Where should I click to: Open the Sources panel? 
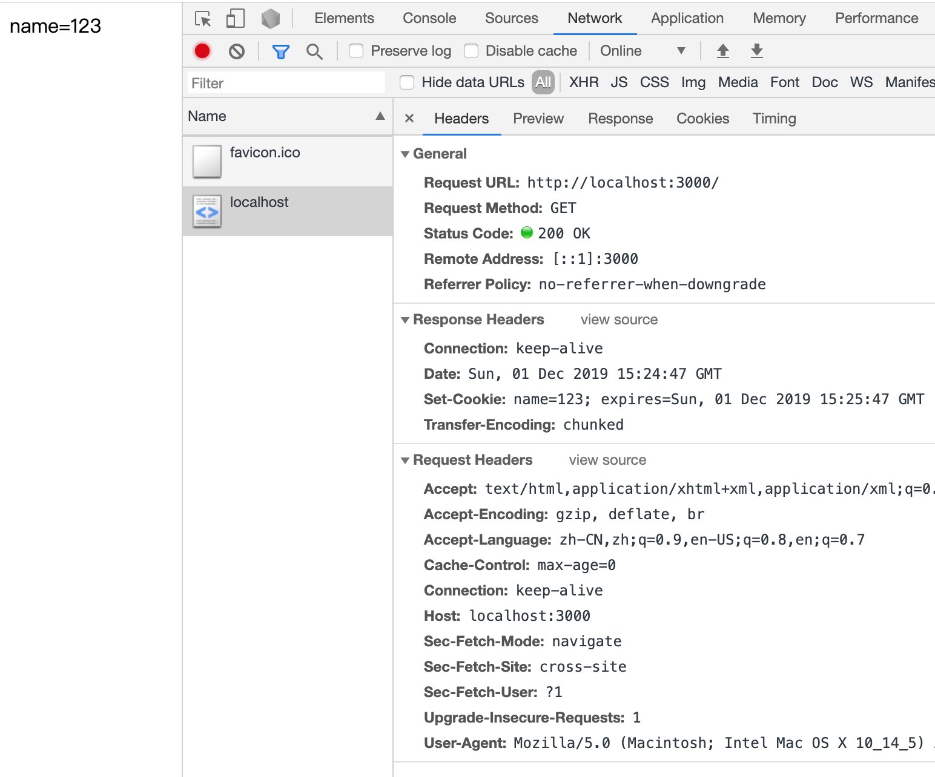pyautogui.click(x=512, y=18)
